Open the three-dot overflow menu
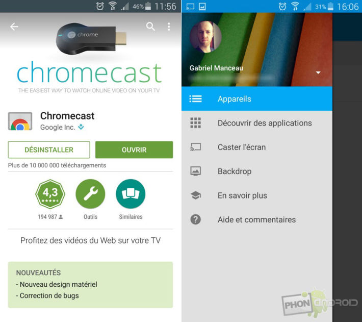The width and height of the screenshot is (362, 322). [x=169, y=27]
